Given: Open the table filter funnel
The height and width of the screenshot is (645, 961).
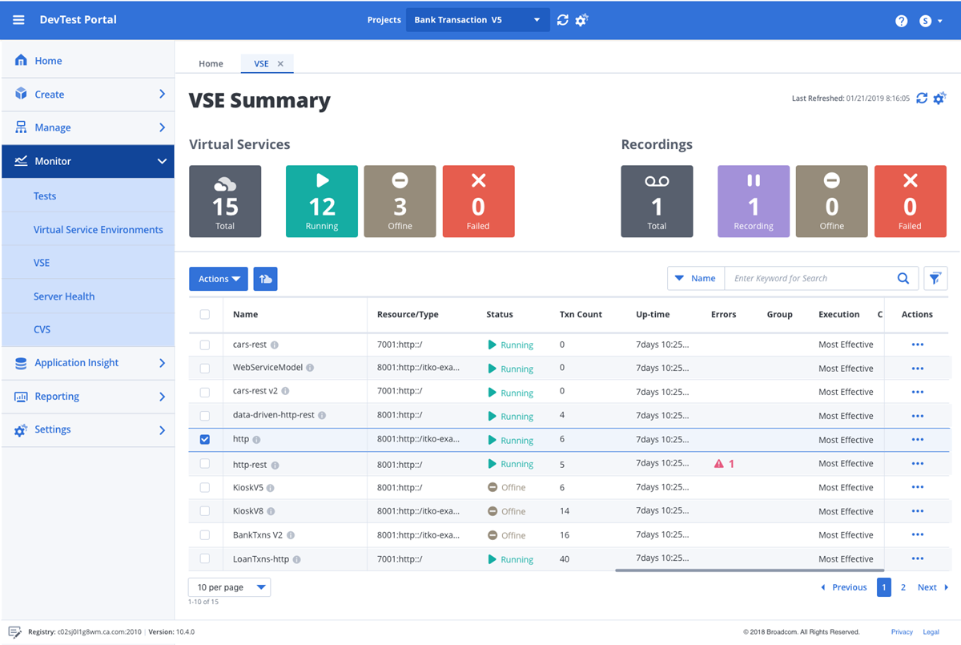Looking at the screenshot, I should tap(935, 278).
